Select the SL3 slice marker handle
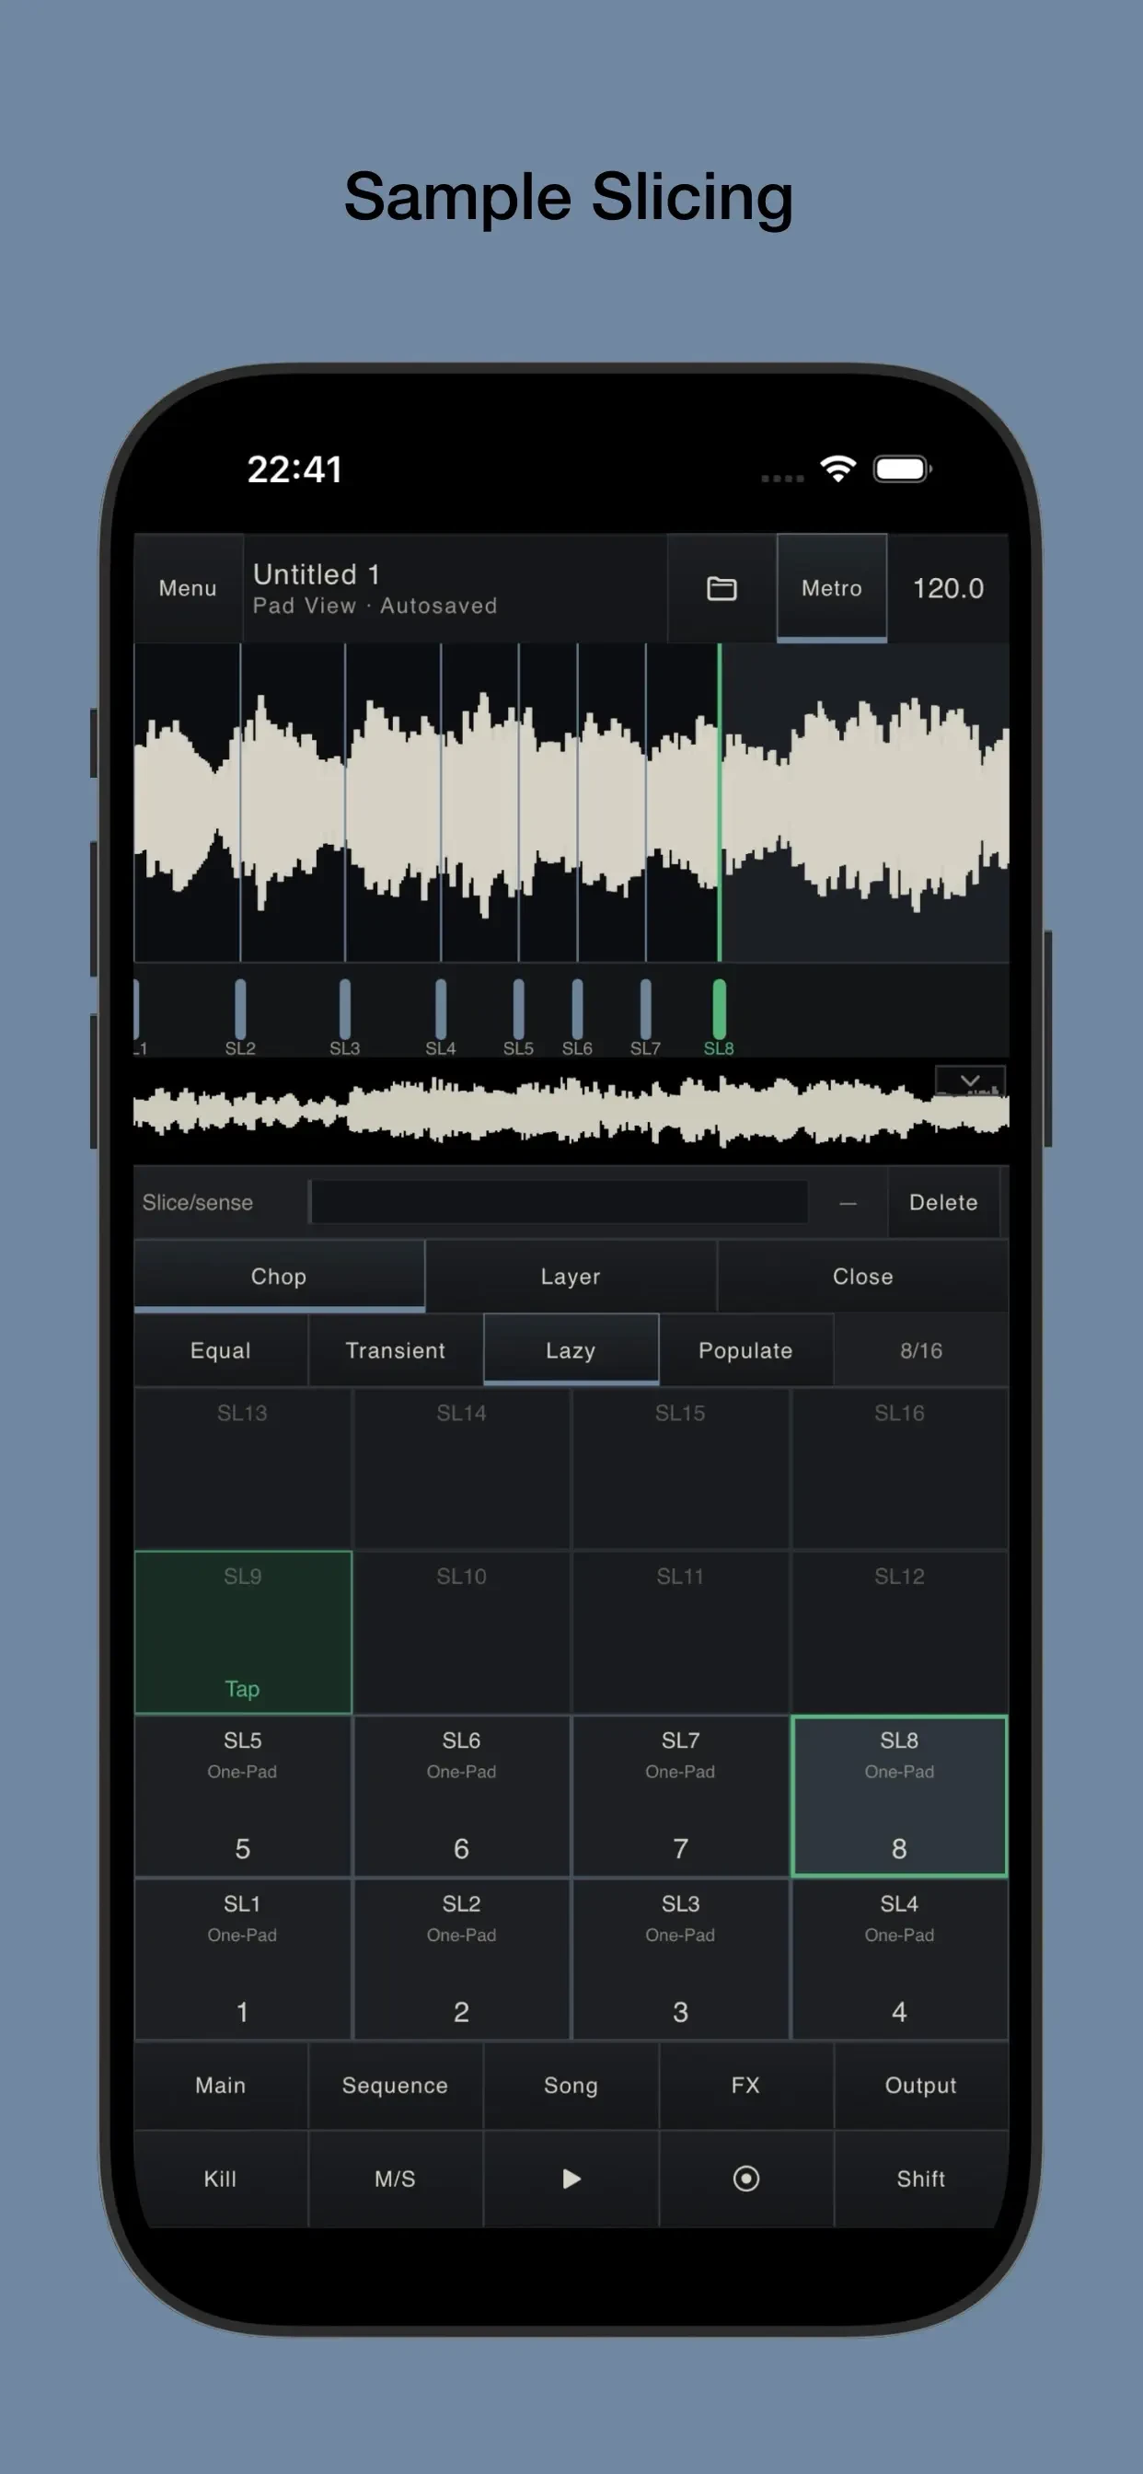Screen dimensions: 1143x2474 coord(345,1009)
